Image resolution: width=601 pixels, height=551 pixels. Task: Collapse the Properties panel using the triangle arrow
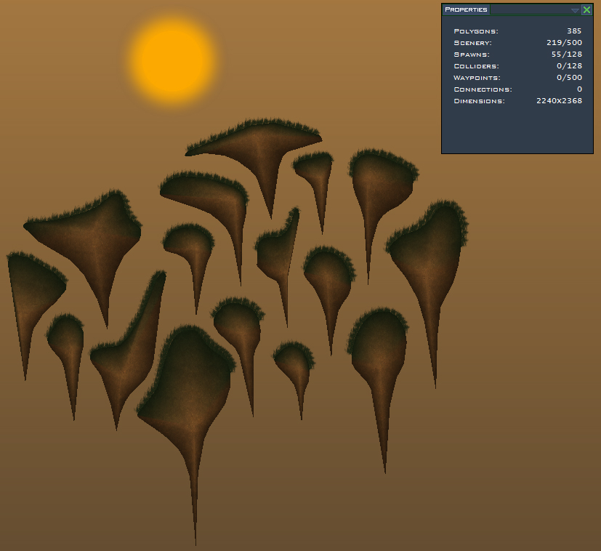pyautogui.click(x=575, y=10)
